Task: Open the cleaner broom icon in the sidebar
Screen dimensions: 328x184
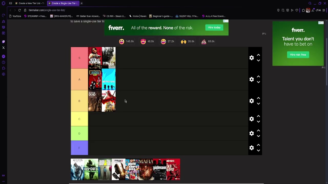Action: [4, 21]
